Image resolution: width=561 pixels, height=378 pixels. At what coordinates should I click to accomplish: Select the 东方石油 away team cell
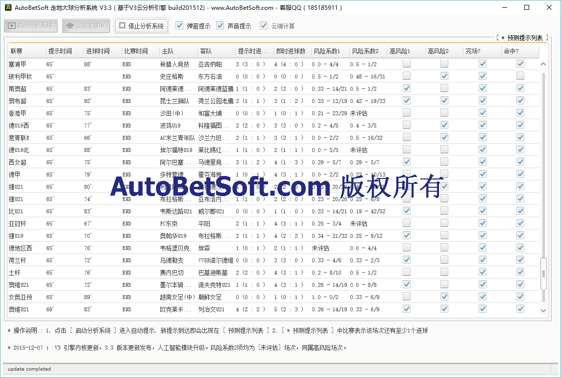point(210,76)
